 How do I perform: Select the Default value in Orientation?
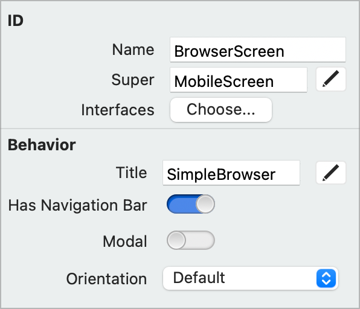(199, 278)
